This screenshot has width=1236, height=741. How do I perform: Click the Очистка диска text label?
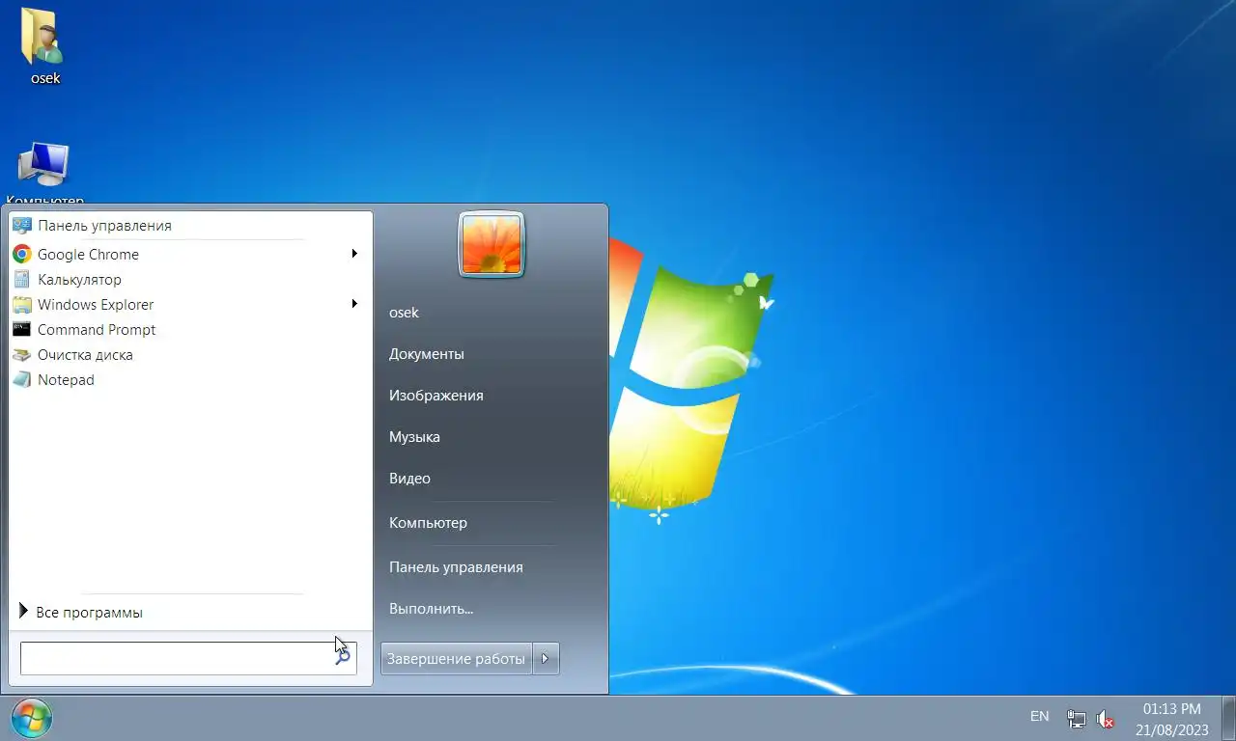coord(85,354)
